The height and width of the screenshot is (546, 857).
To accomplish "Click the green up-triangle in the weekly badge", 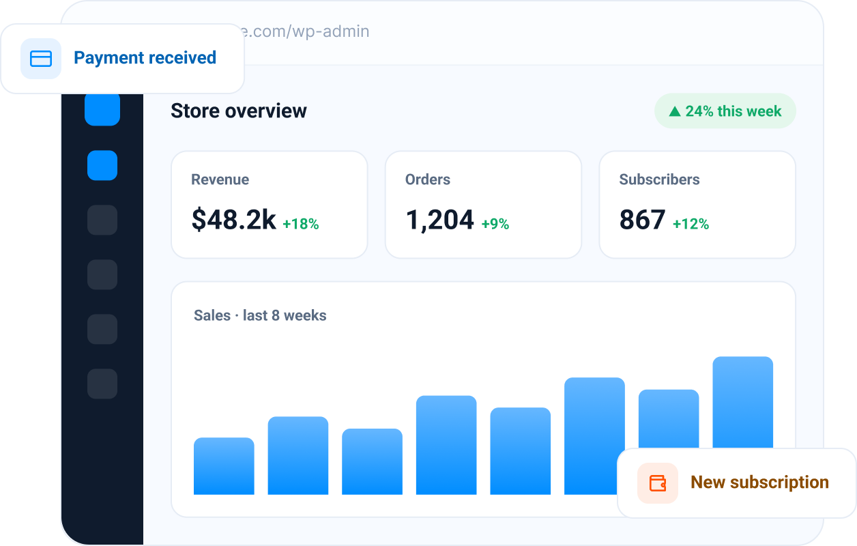I will pos(675,111).
